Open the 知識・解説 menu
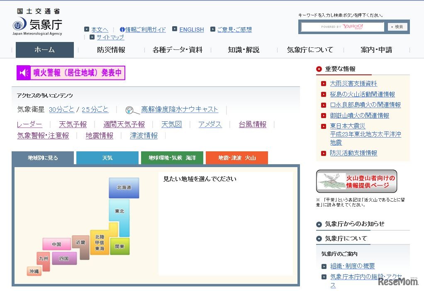The width and height of the screenshot is (424, 291). (243, 49)
